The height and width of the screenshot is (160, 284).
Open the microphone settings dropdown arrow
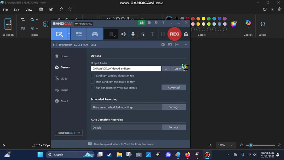(133, 38)
